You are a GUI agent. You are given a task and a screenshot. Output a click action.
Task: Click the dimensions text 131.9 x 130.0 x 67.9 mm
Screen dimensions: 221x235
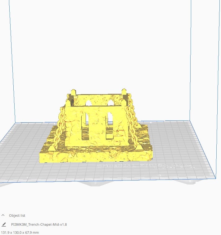click(x=20, y=233)
